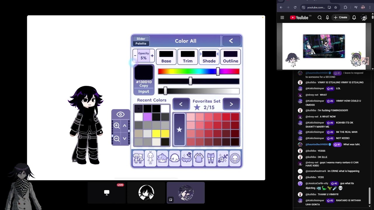Click the YouTube logo link
This screenshot has width=374, height=210.
pyautogui.click(x=299, y=17)
